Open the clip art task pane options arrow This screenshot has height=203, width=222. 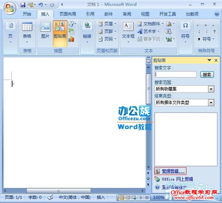[x=209, y=60]
